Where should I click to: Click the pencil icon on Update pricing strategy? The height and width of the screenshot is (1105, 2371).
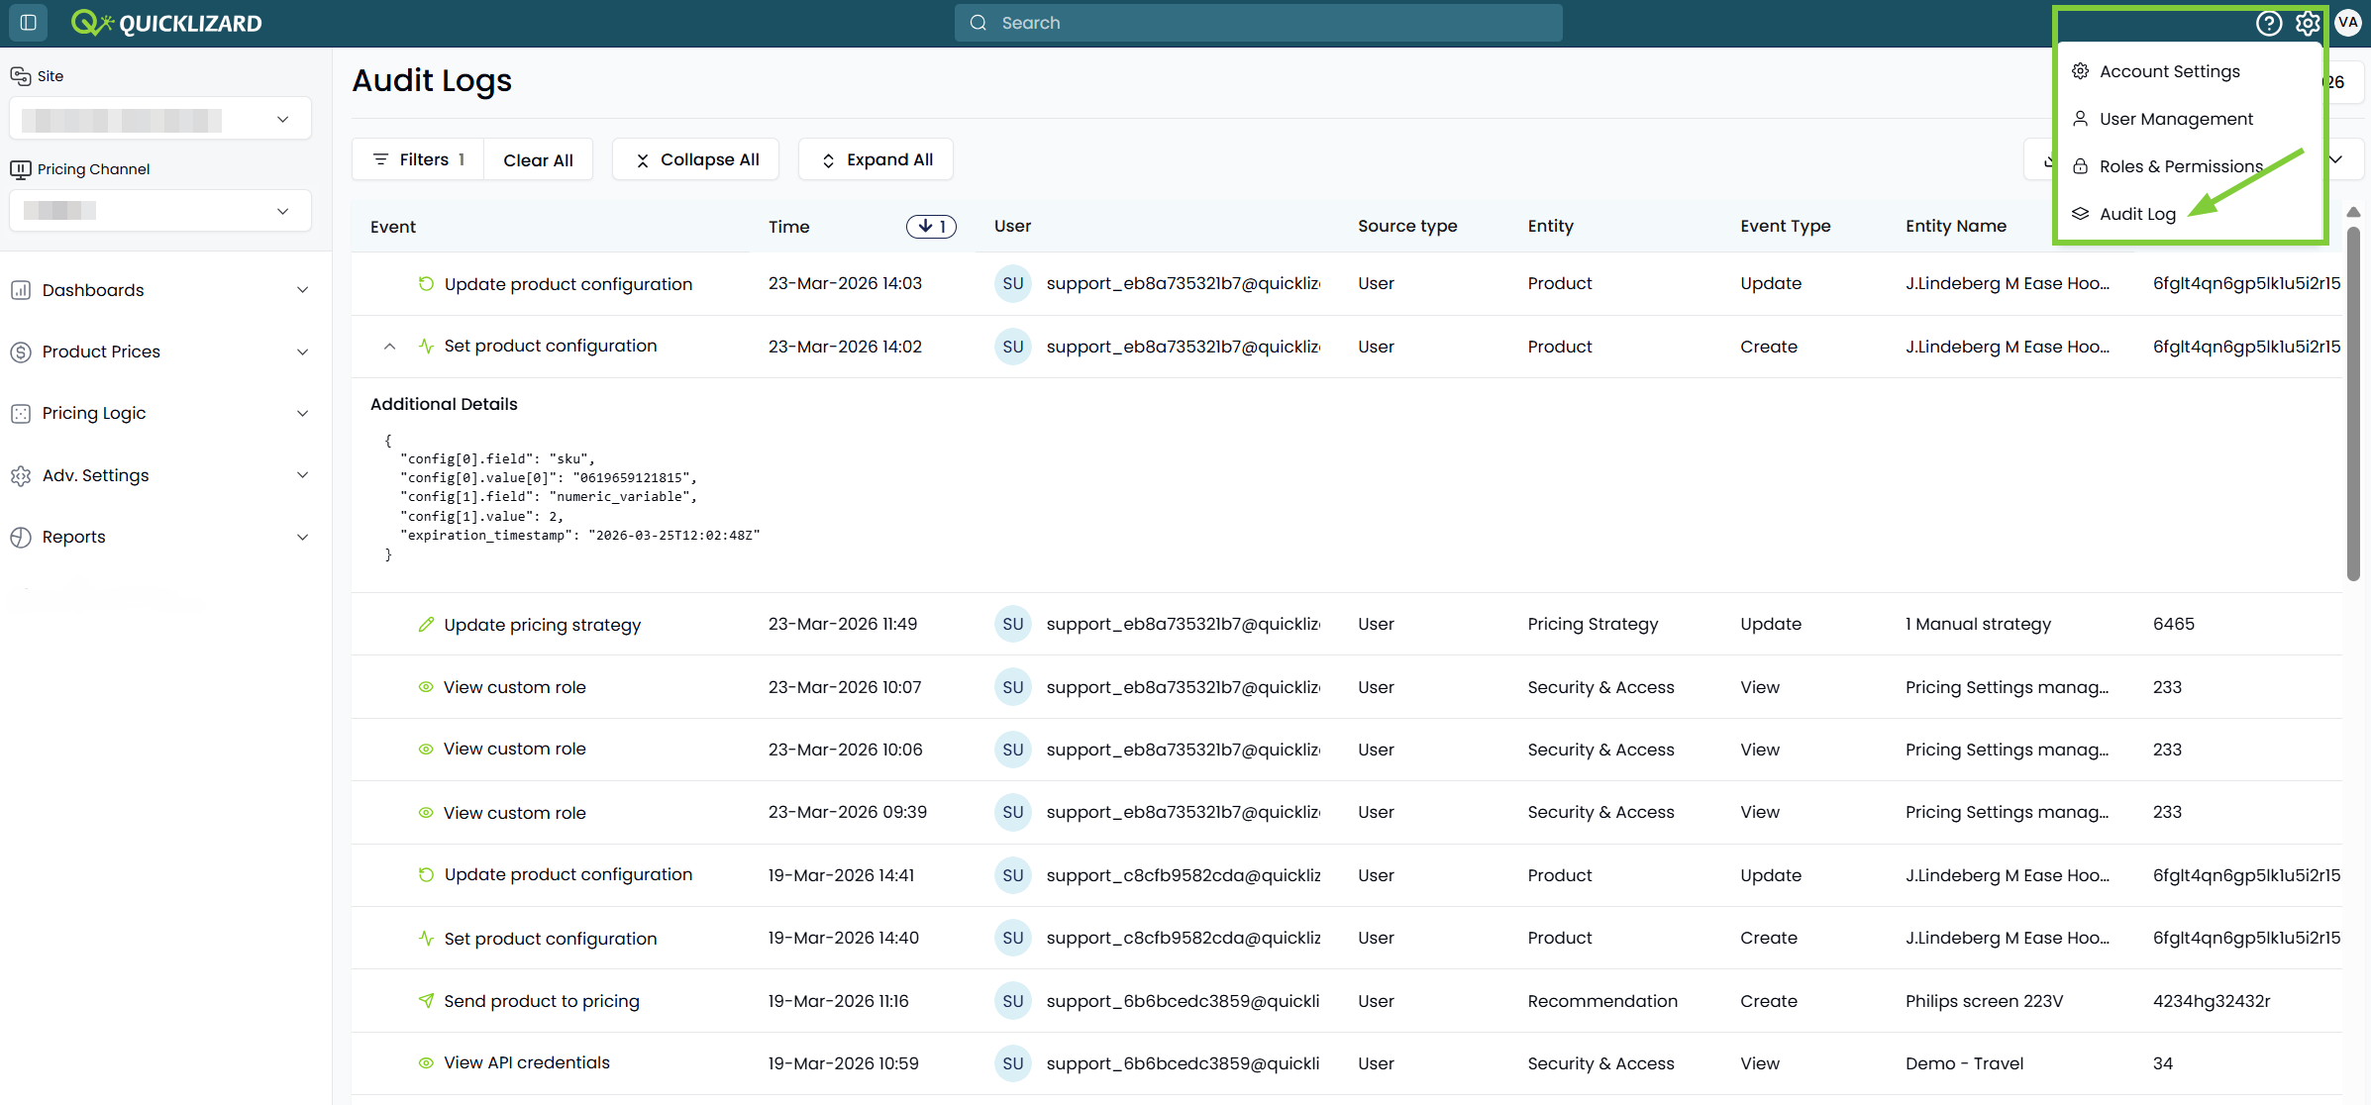(x=426, y=625)
